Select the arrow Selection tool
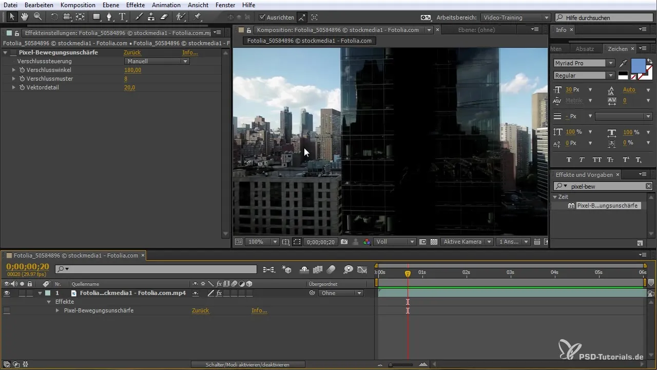The image size is (657, 370). [x=12, y=17]
